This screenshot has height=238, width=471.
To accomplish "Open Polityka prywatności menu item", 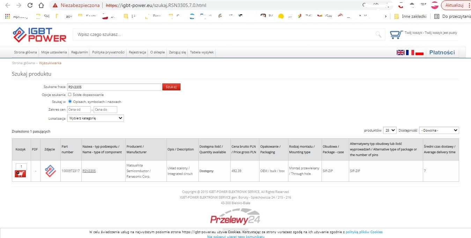I will pyautogui.click(x=108, y=52).
